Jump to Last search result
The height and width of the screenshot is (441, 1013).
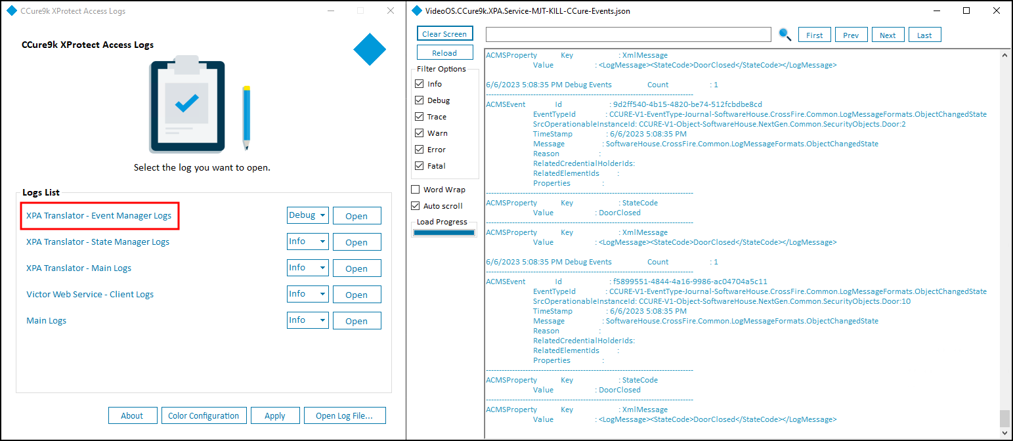click(x=924, y=35)
